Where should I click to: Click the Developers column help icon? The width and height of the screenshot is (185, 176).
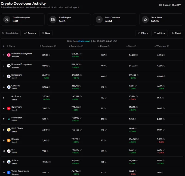coord(55,46)
